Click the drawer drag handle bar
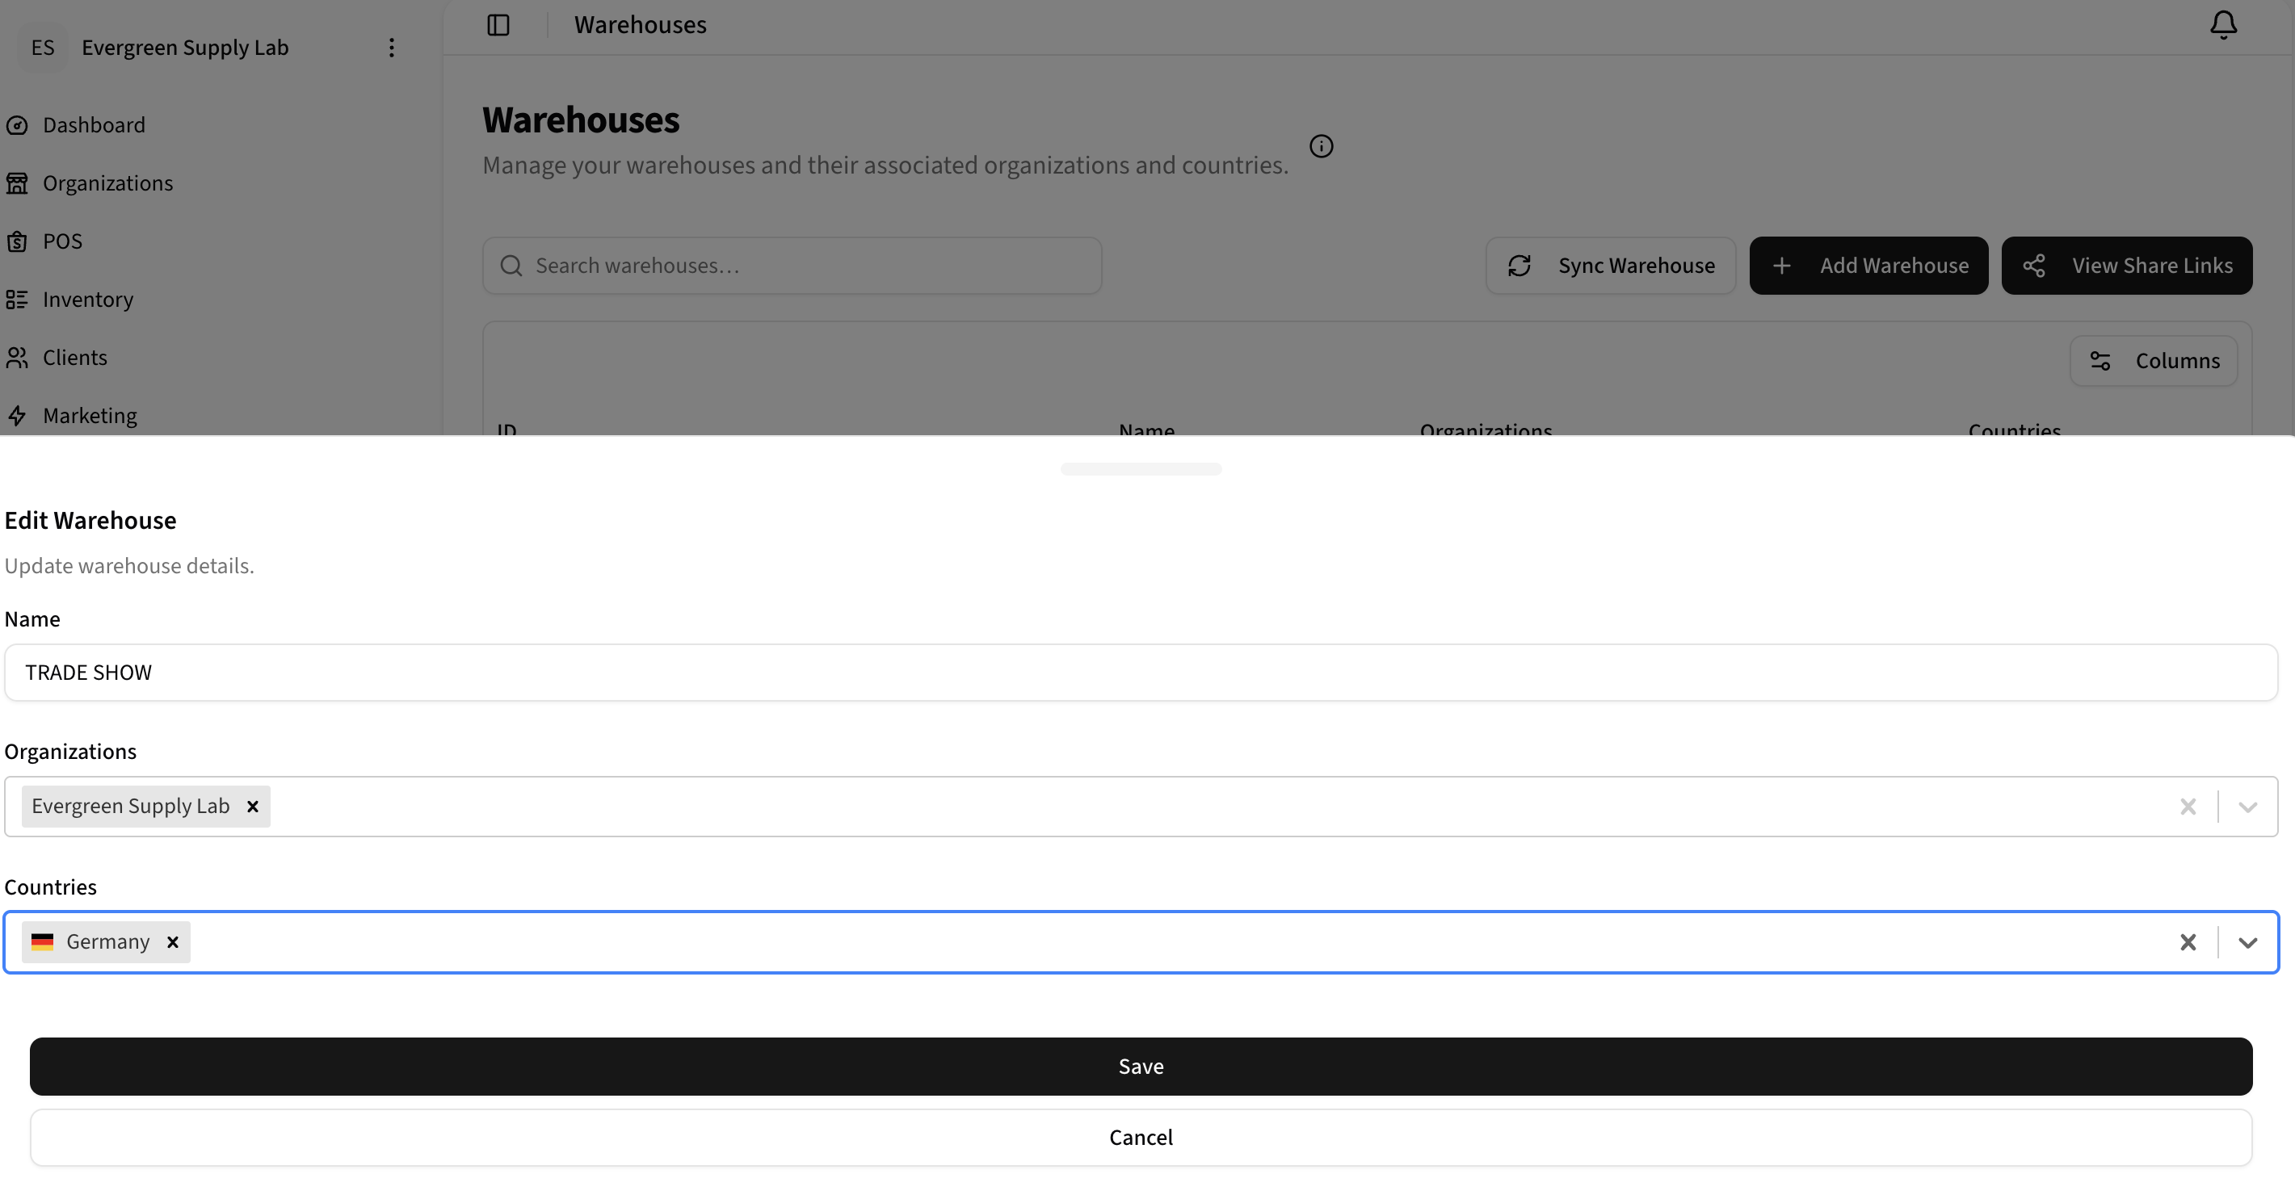The image size is (2295, 1178). (x=1141, y=469)
